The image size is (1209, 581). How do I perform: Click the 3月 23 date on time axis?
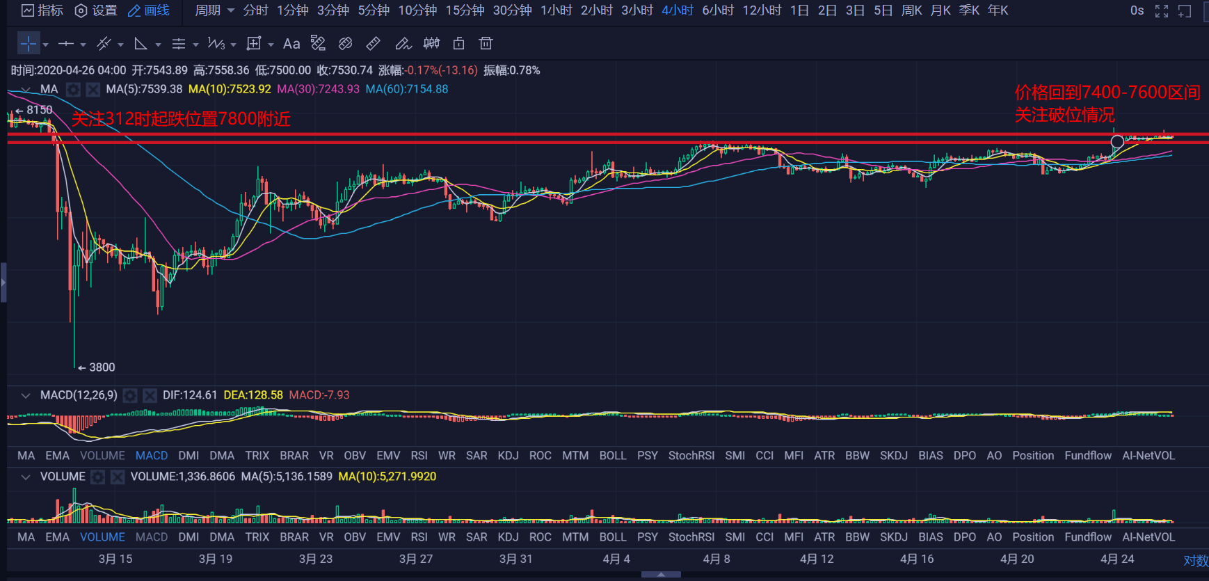coord(316,559)
